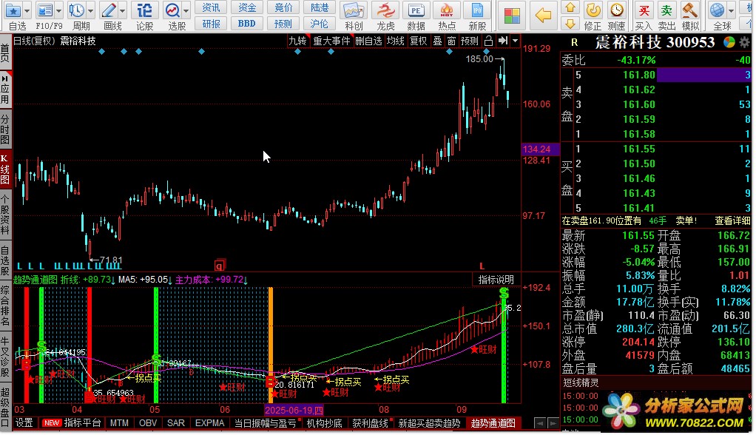
Task: Open the 测速 speed test clock icon
Action: pyautogui.click(x=616, y=10)
